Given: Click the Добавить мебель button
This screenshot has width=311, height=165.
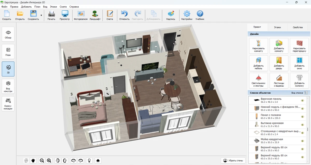Looking at the screenshot, I should tap(258, 63).
